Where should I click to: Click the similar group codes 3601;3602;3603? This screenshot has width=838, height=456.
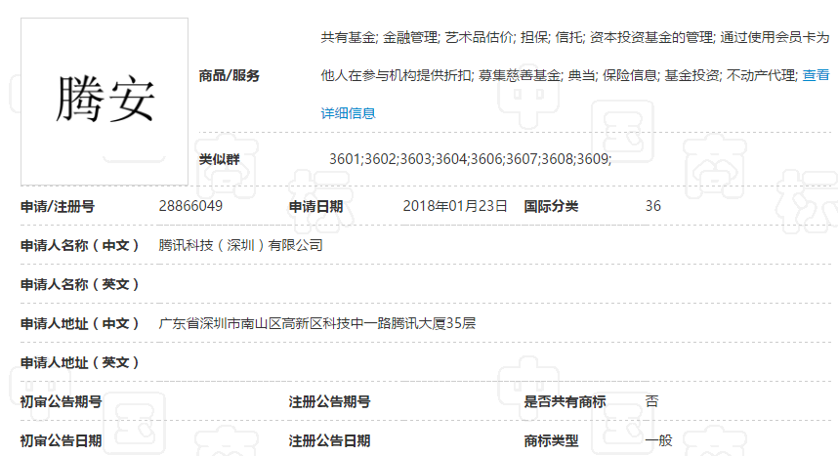click(x=471, y=159)
